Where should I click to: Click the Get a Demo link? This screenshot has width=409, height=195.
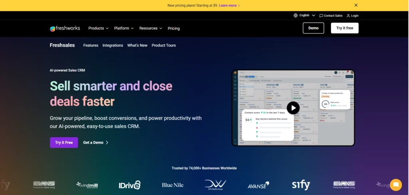coord(96,142)
